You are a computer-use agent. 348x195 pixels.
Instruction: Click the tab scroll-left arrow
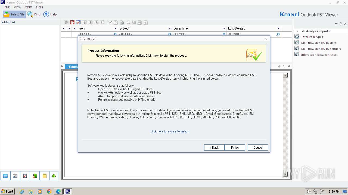pos(279,66)
